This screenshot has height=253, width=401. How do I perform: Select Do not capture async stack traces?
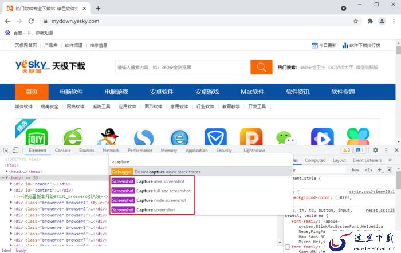click(x=200, y=172)
